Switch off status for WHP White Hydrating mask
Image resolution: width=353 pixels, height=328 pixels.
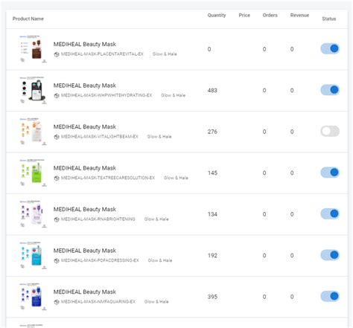tap(330, 90)
